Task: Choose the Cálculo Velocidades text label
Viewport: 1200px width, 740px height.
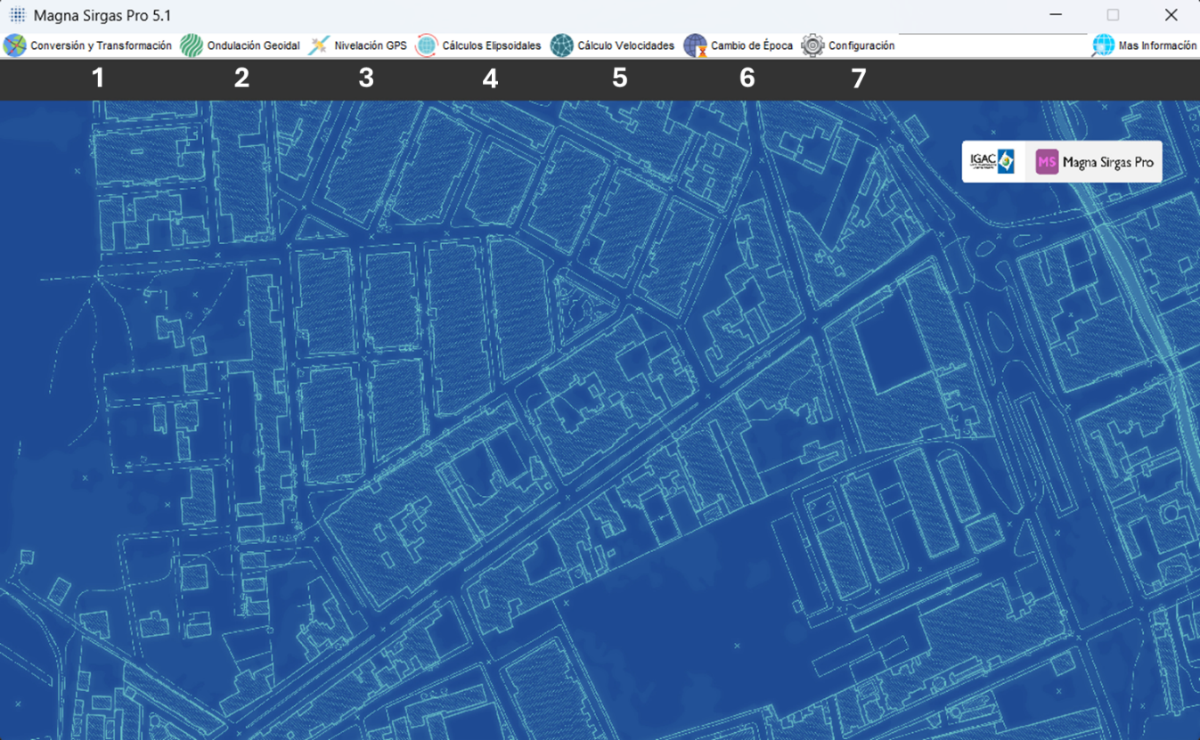Action: [626, 45]
